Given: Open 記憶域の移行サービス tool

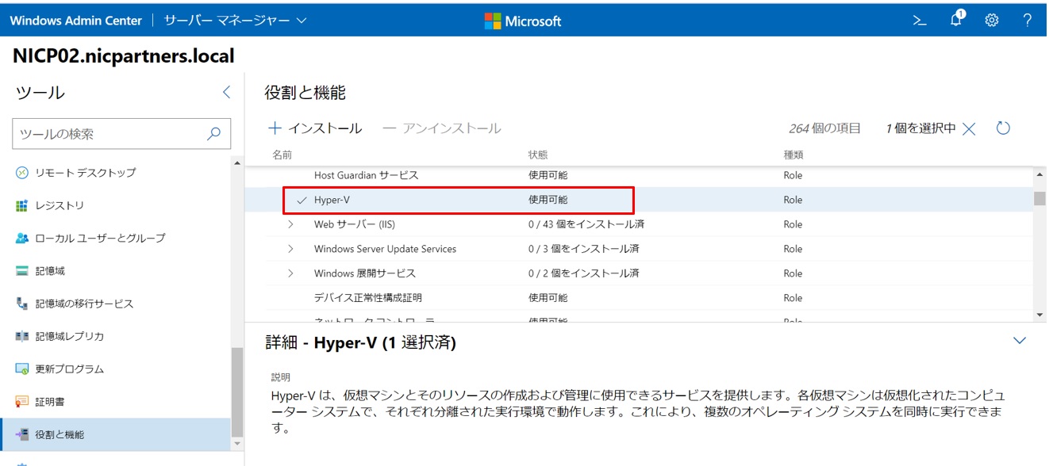Looking at the screenshot, I should pos(84,304).
